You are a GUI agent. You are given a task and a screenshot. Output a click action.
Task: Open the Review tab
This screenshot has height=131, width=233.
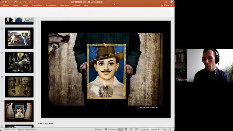pyautogui.click(x=76, y=5)
